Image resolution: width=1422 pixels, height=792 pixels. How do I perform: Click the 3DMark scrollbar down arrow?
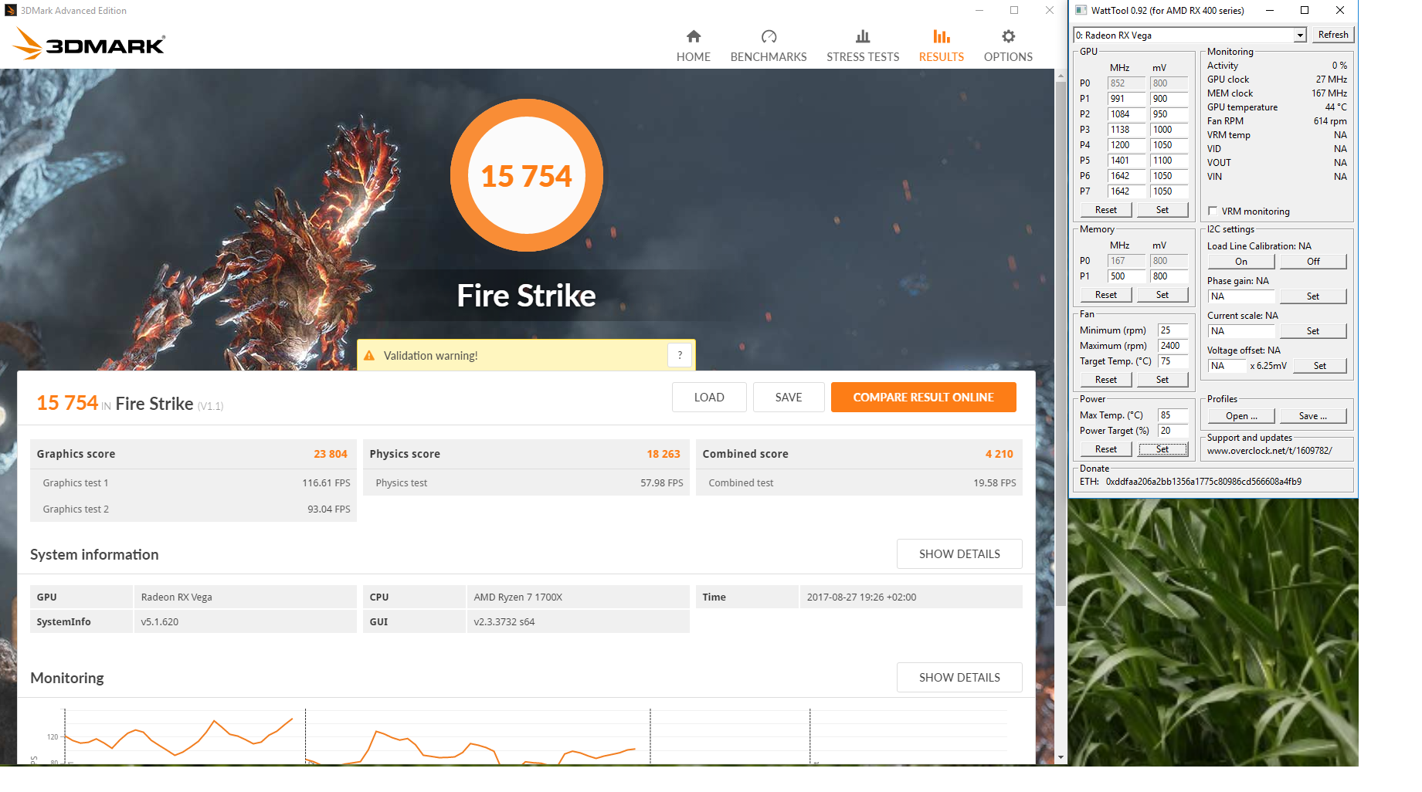point(1061,758)
